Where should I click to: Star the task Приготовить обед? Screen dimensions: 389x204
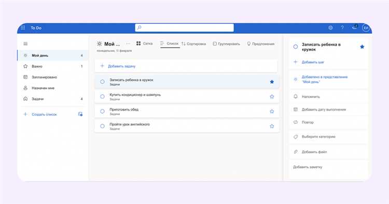(x=272, y=112)
